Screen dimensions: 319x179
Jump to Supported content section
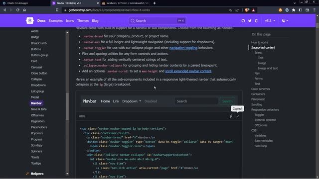point(263,48)
